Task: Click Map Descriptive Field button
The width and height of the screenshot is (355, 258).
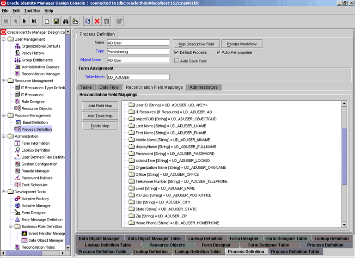Action: pos(196,44)
